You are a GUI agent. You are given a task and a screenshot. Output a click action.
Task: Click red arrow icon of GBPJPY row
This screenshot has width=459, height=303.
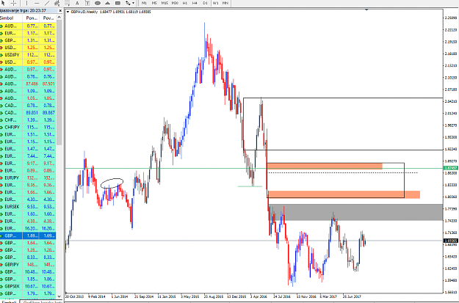[x=1, y=264]
